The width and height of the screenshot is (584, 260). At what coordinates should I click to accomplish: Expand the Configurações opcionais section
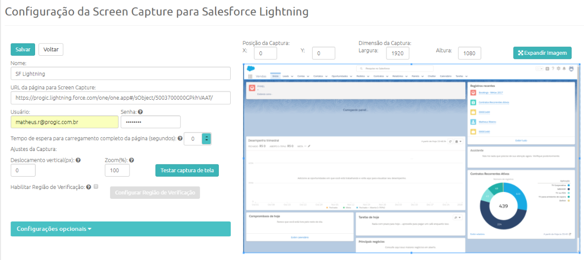tap(121, 229)
